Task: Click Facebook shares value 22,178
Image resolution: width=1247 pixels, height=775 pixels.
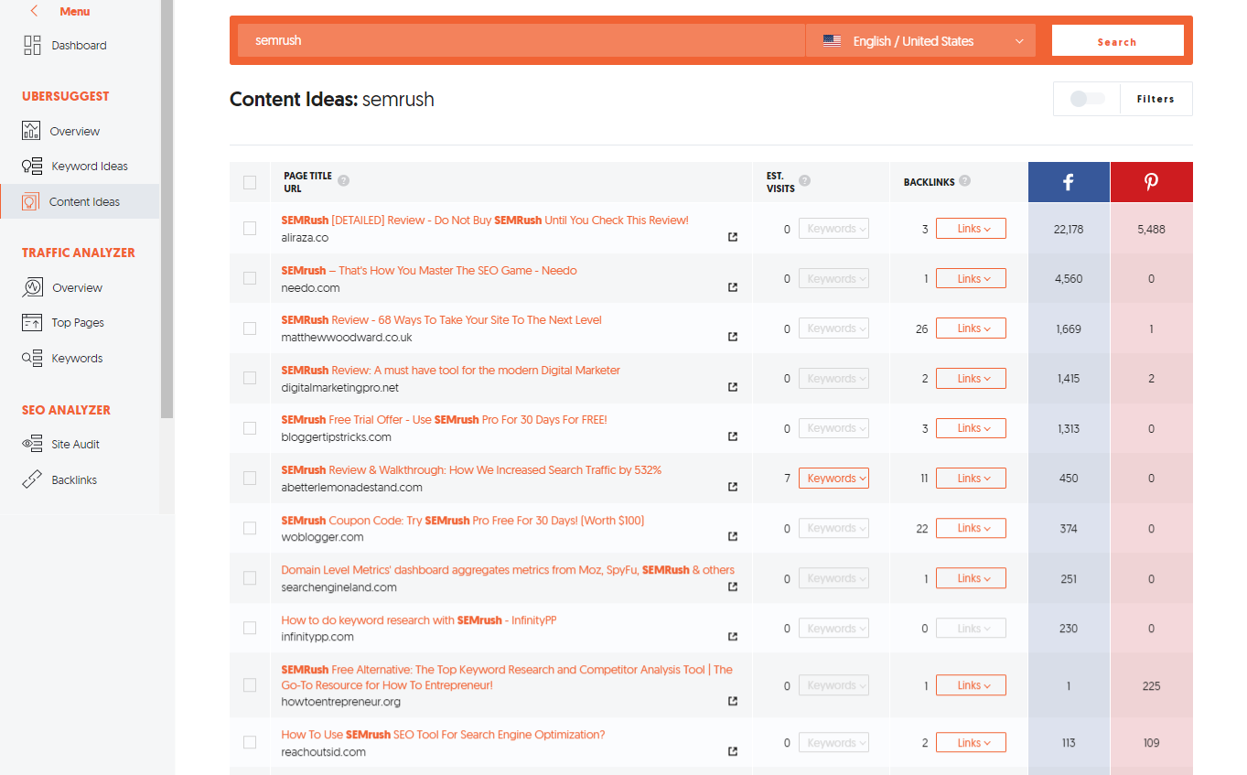Action: [x=1069, y=230]
